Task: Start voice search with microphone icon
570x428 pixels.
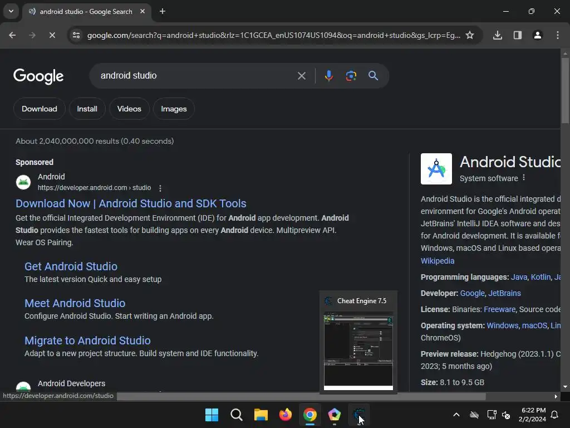Action: 328,76
